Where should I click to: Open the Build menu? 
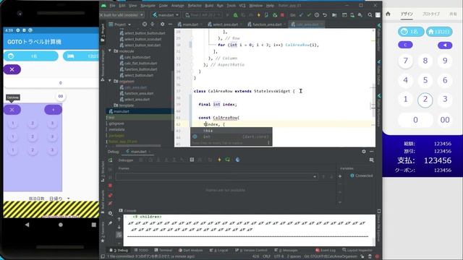click(x=209, y=6)
